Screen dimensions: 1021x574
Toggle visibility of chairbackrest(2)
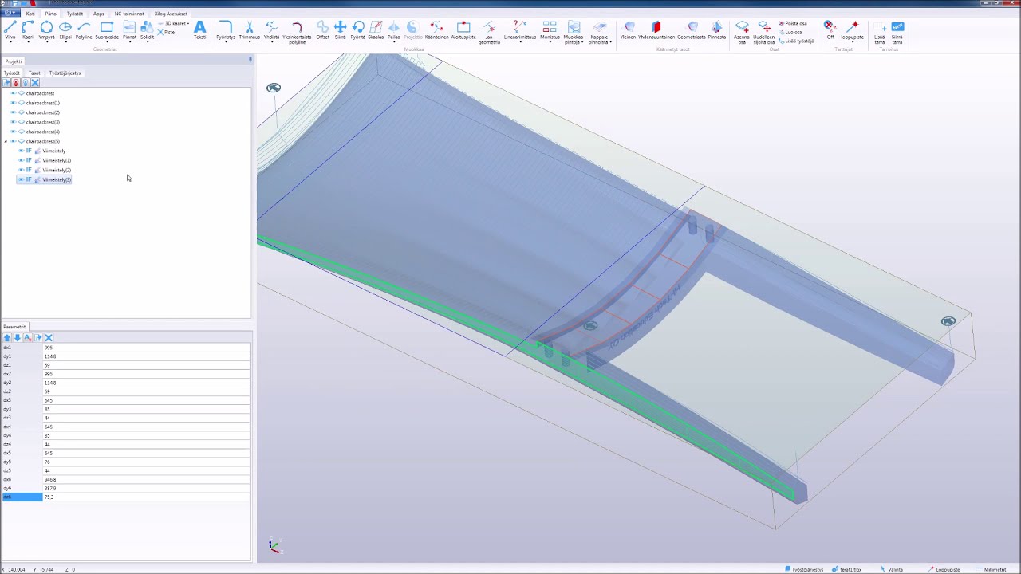point(13,112)
